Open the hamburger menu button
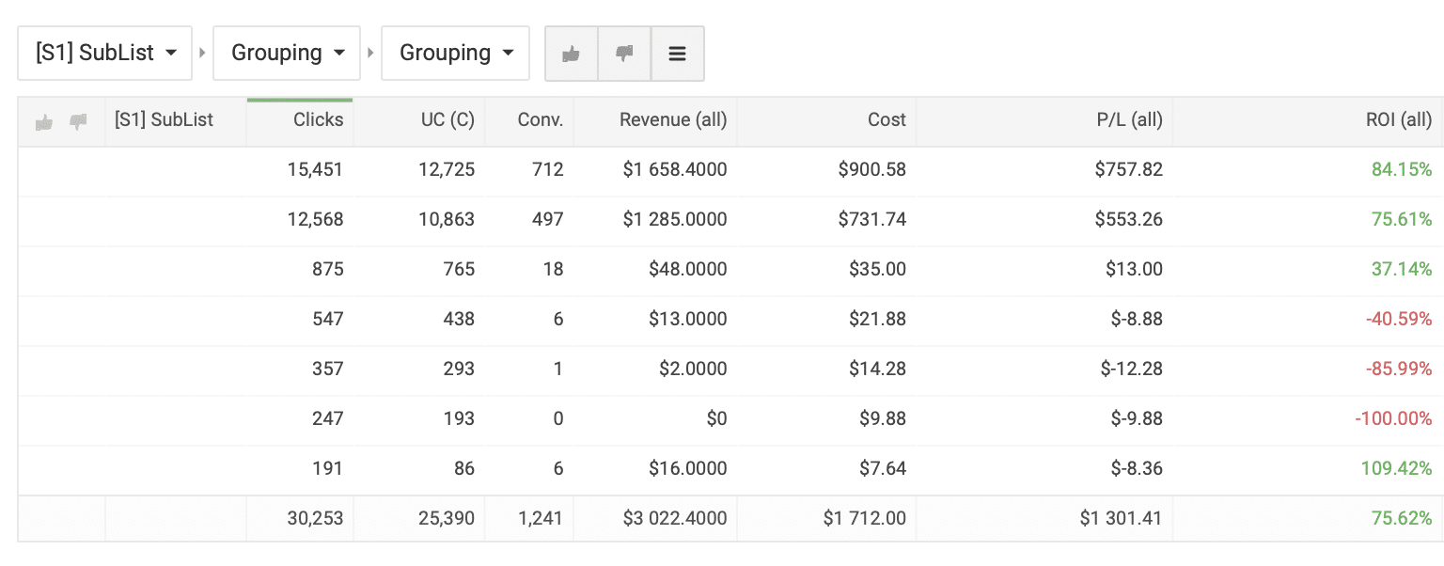The image size is (1444, 566). 677,54
